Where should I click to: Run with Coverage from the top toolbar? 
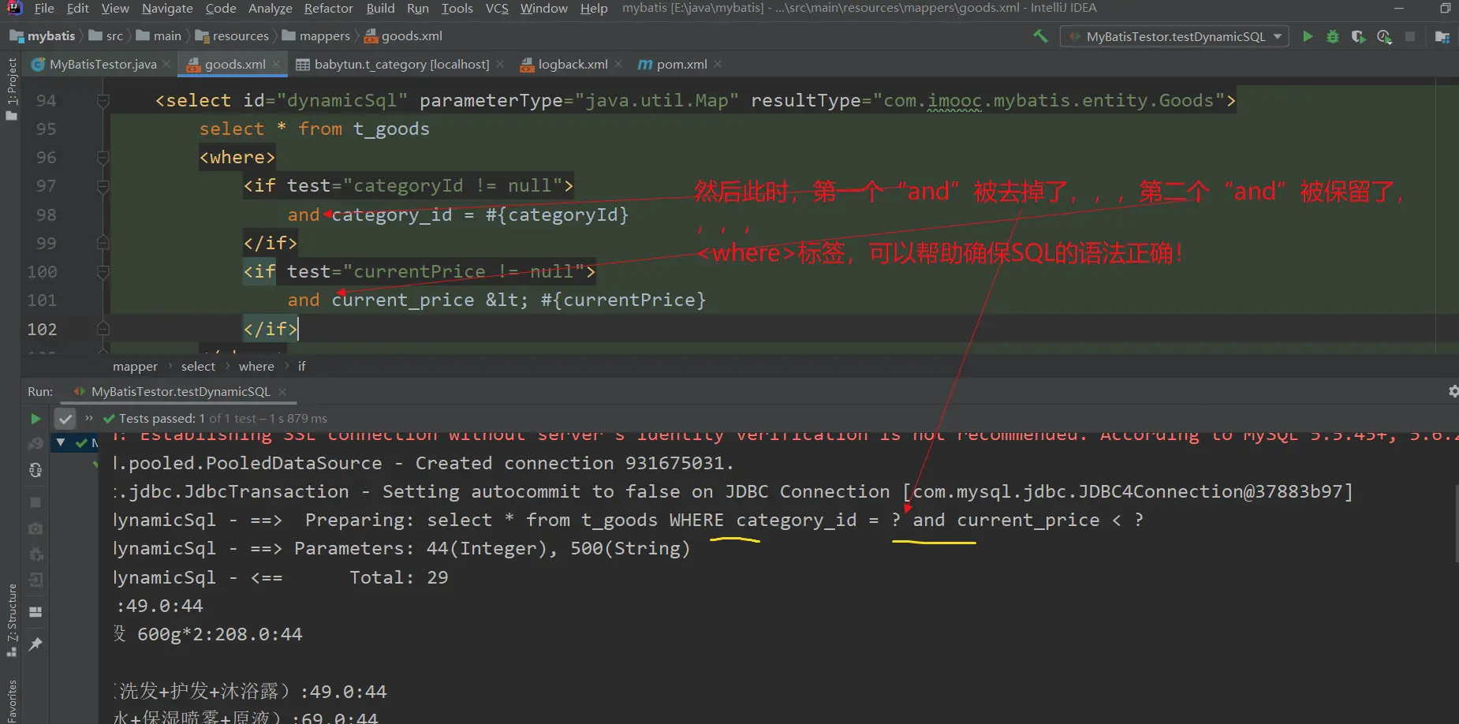1358,36
